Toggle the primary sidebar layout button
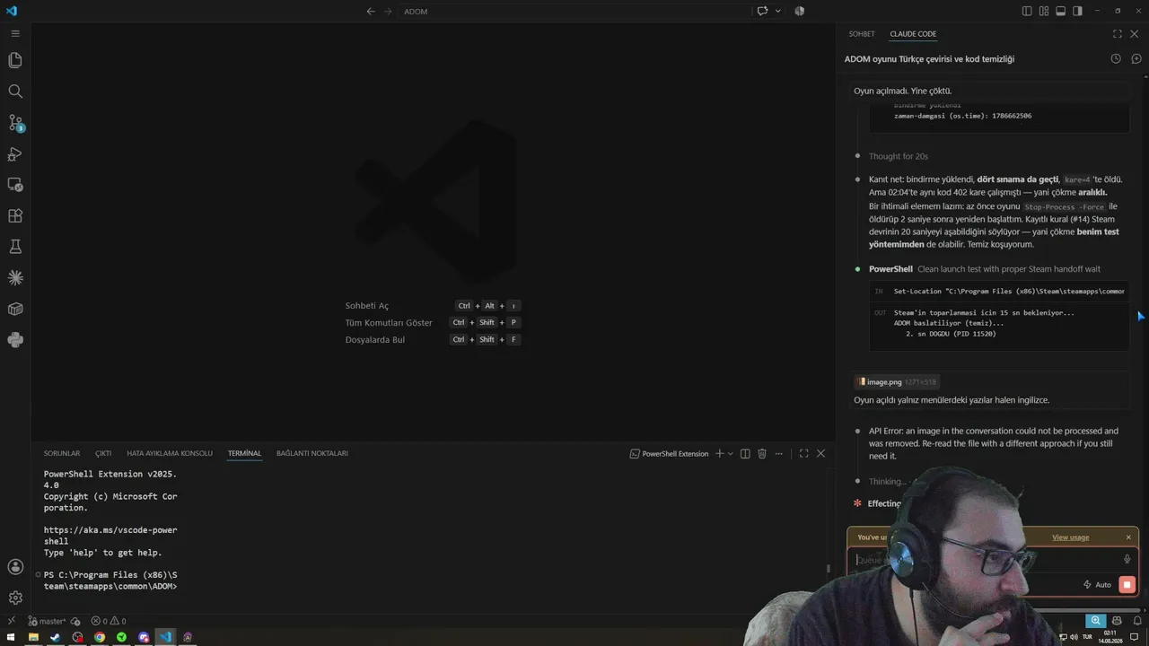The image size is (1149, 646). (1027, 11)
